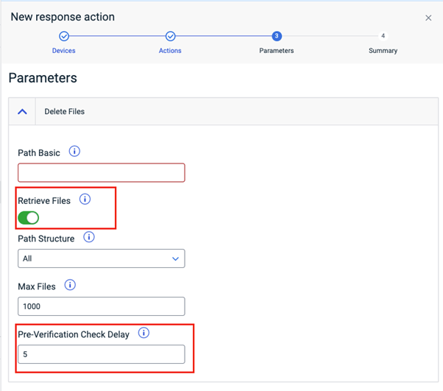Toggle the Retrieve Files switch

[28, 218]
